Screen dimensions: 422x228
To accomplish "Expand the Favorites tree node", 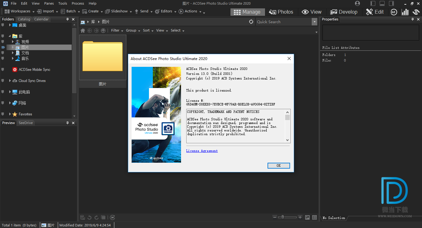I will [10, 114].
